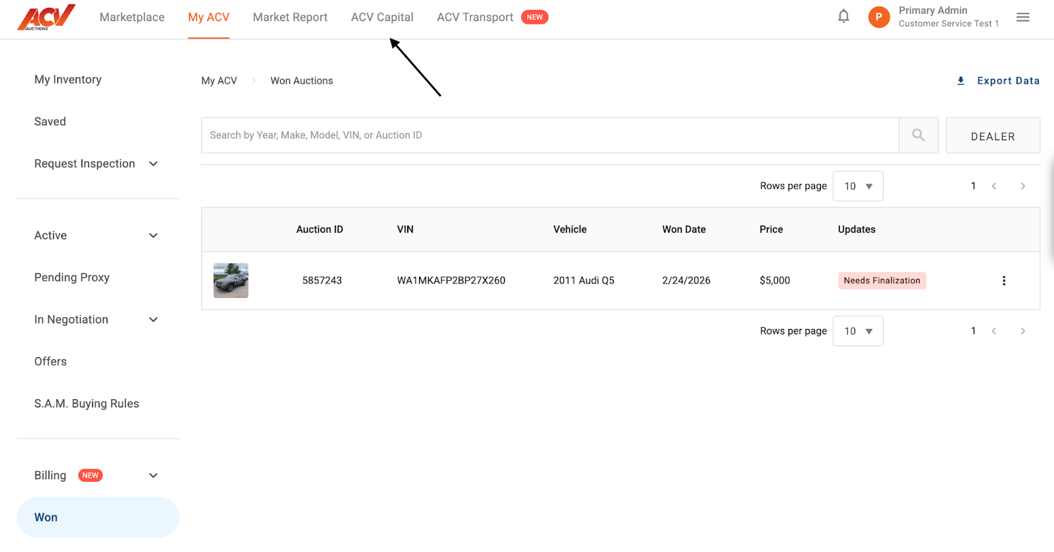1054x552 pixels.
Task: Click the won date 2/24/2026
Action: 686,281
